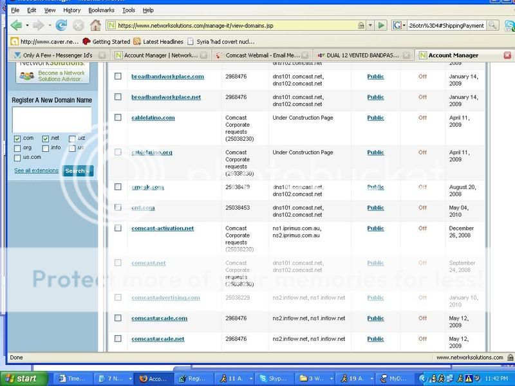Switch to Only A Few - Messenger Id's tab
Image resolution: width=515 pixels, height=386 pixels.
[x=59, y=55]
